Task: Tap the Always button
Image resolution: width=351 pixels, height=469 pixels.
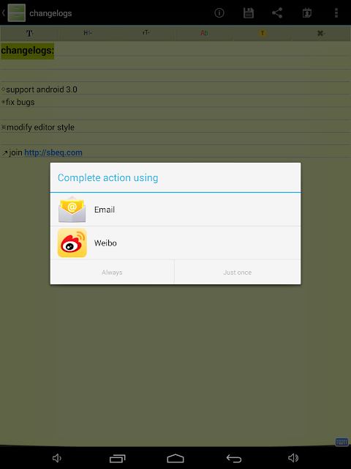Action: [112, 272]
